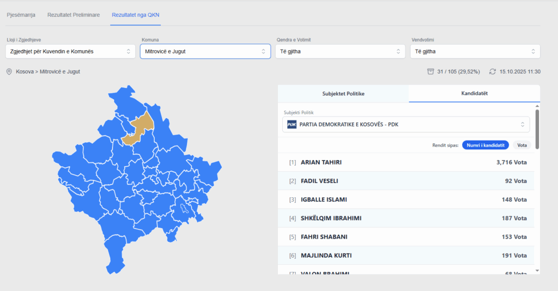Screen dimensions: 558x291
Task: Click the PDK party logo icon
Action: 292,124
